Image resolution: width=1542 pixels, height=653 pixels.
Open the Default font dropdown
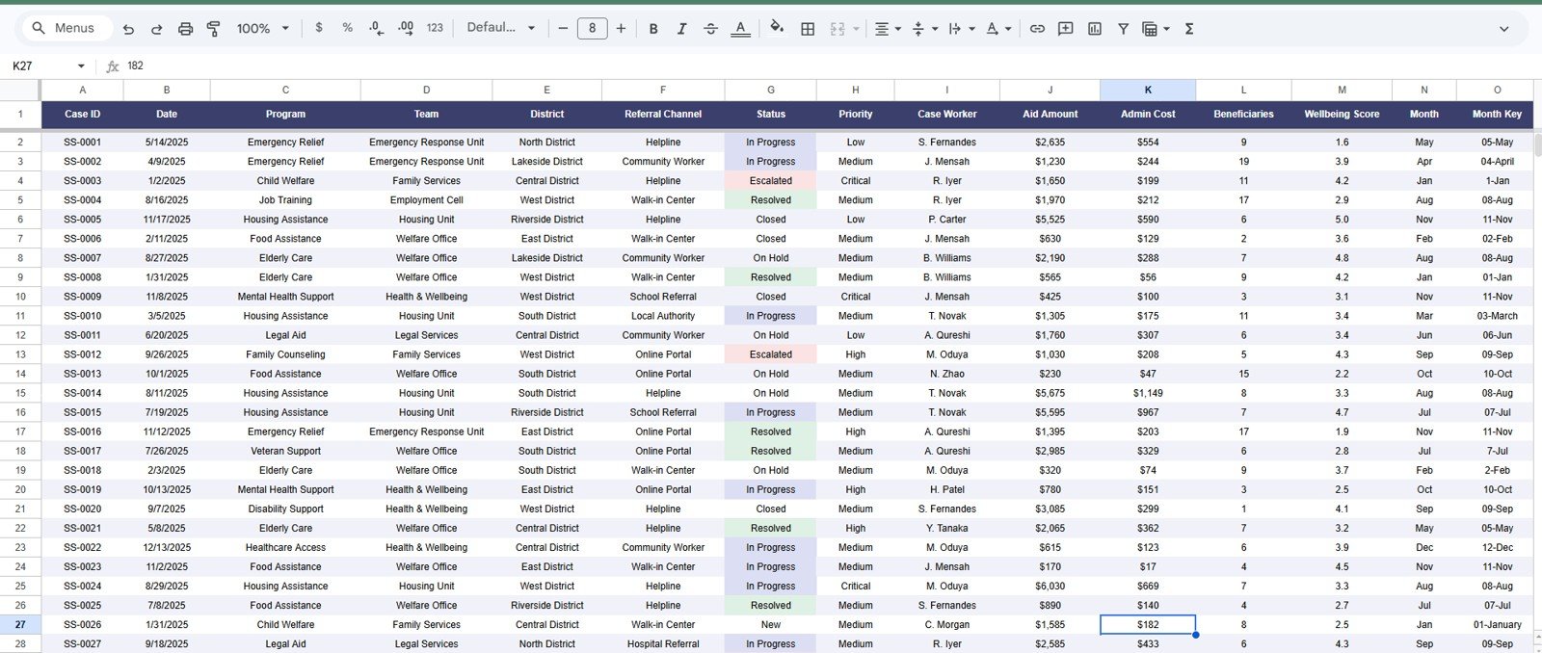coord(501,28)
